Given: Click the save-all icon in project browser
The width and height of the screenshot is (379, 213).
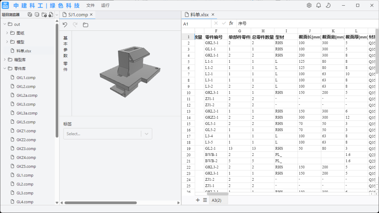Looking at the screenshot, I should pyautogui.click(x=30, y=15).
